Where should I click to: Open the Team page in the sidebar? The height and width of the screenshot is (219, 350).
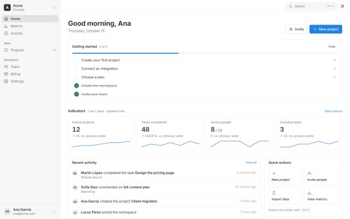(x=30, y=67)
